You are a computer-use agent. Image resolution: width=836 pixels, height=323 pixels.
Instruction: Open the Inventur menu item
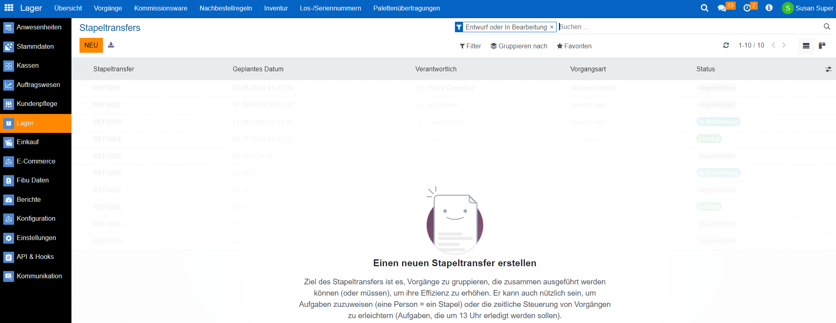[276, 8]
